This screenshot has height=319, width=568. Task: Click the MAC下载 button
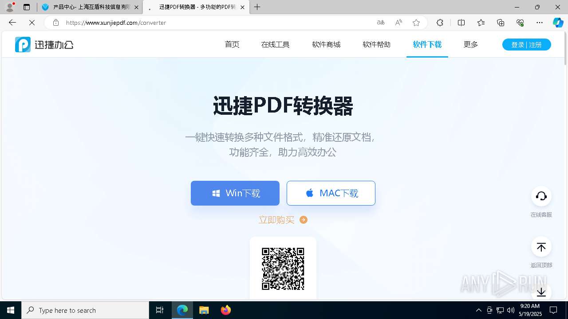click(331, 193)
